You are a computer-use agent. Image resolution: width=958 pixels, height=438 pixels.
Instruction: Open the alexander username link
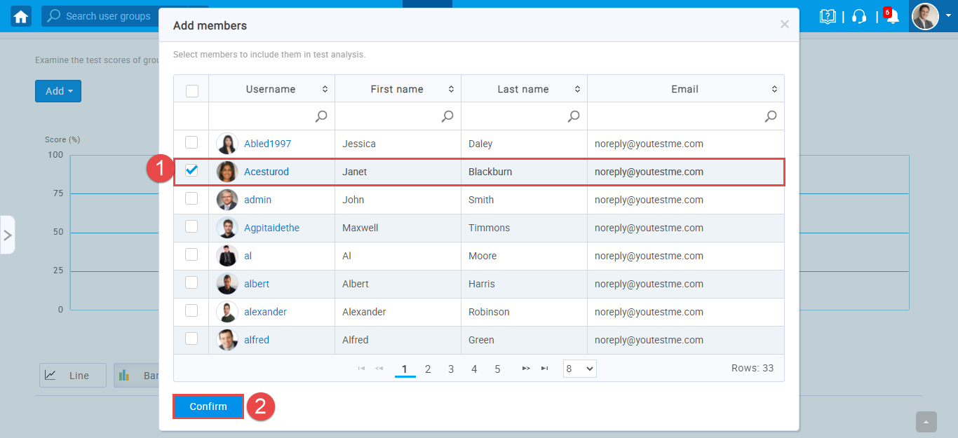pyautogui.click(x=265, y=312)
